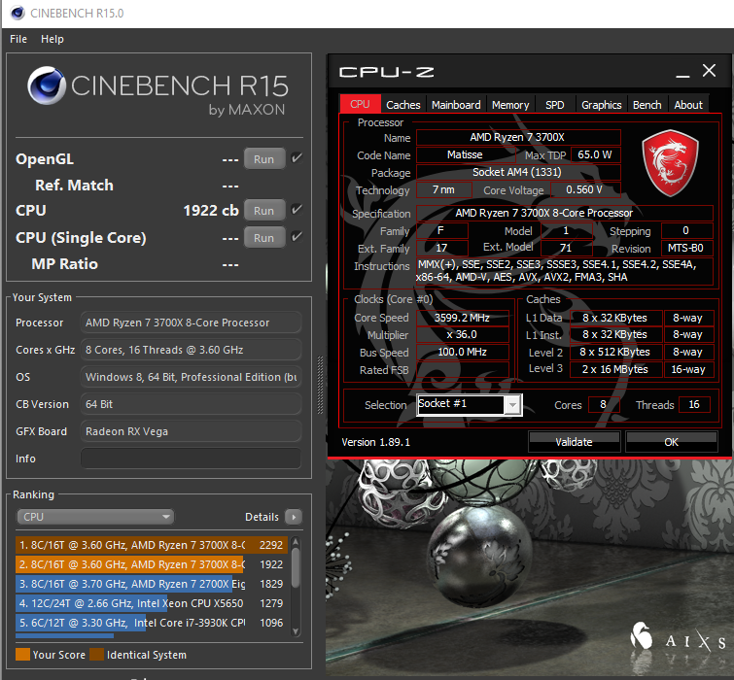The width and height of the screenshot is (734, 680).
Task: Switch to Graphics tab in CPU-Z
Action: (x=602, y=105)
